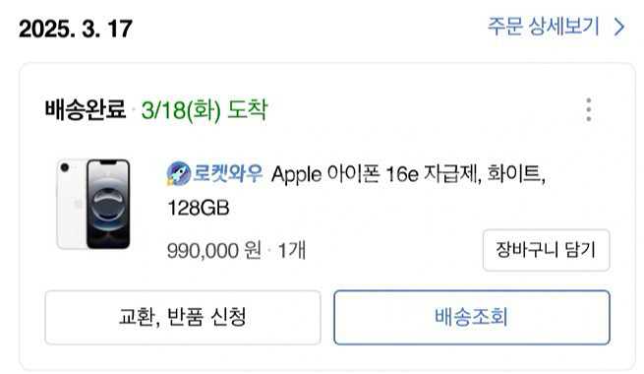Add item with 장바구니 담기 button
The width and height of the screenshot is (644, 374).
point(547,250)
